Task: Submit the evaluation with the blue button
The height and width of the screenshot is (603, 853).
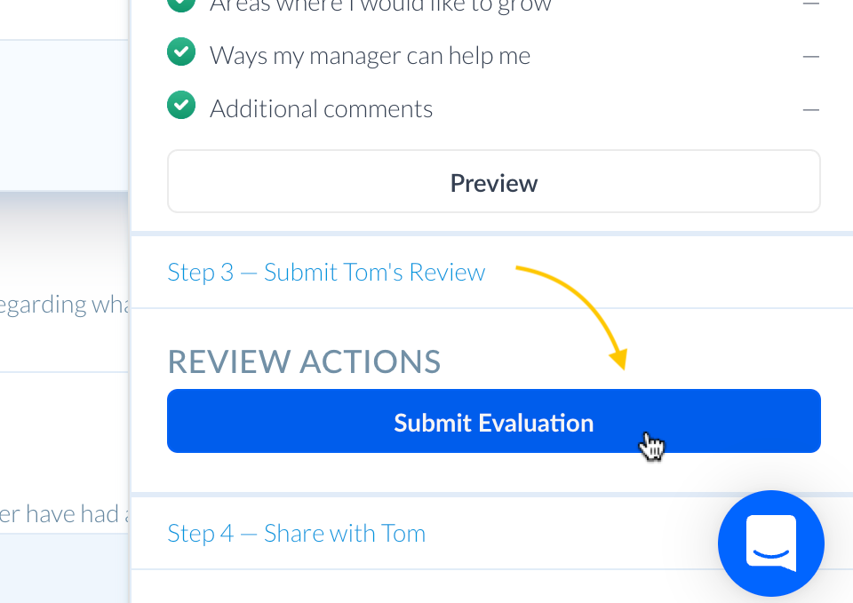Action: tap(493, 422)
